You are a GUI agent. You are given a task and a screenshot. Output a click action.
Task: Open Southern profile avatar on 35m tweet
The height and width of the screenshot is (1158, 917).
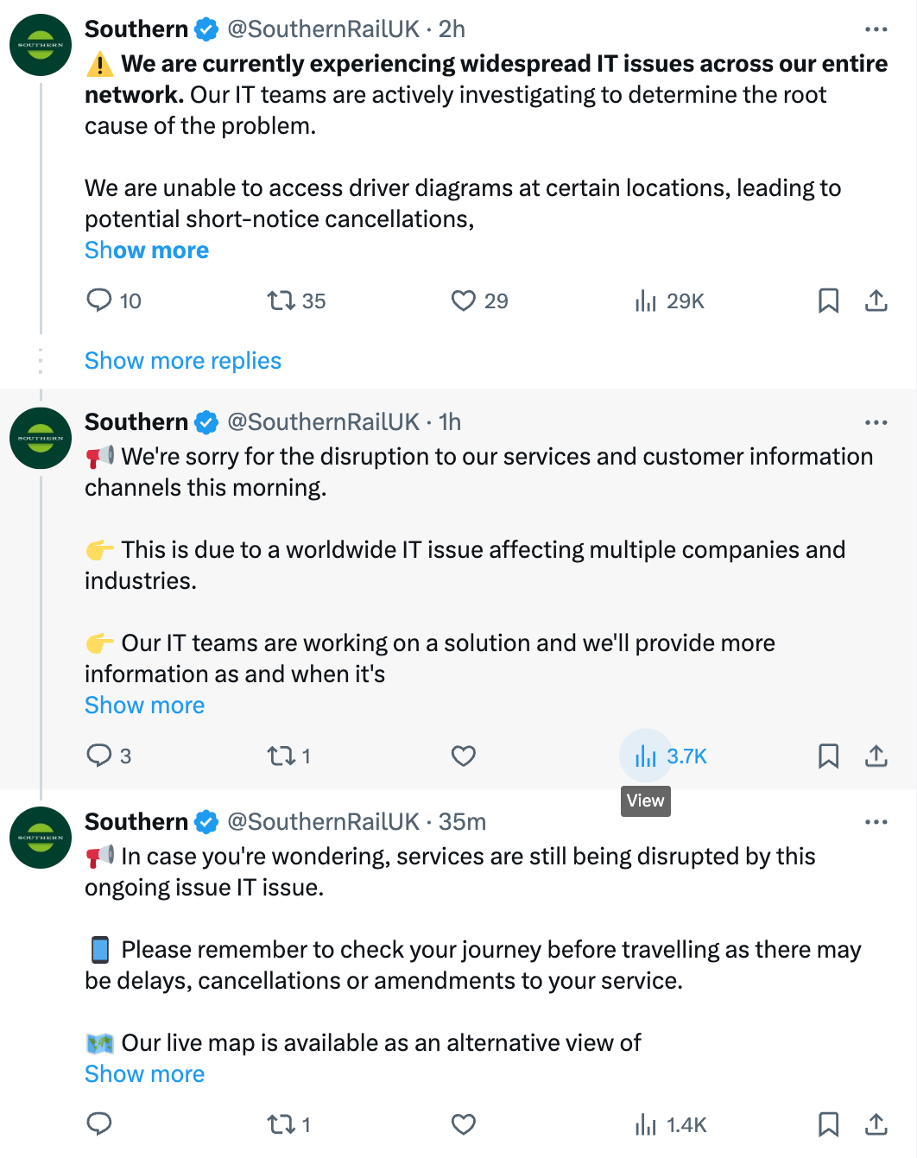point(41,838)
